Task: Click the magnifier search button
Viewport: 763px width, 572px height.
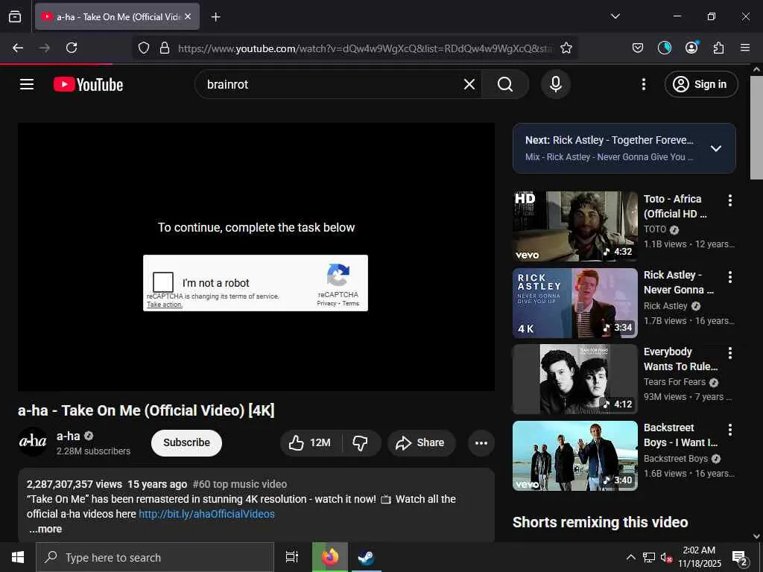Action: pyautogui.click(x=505, y=85)
